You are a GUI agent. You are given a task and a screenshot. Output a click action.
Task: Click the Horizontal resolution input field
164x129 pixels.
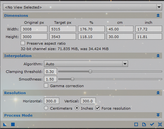pos(52,101)
